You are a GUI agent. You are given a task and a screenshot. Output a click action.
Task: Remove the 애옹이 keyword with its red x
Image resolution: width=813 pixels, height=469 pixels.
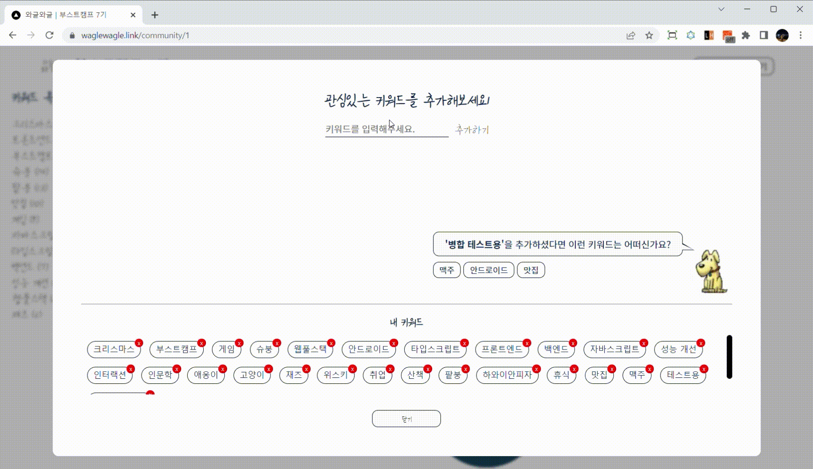point(222,369)
